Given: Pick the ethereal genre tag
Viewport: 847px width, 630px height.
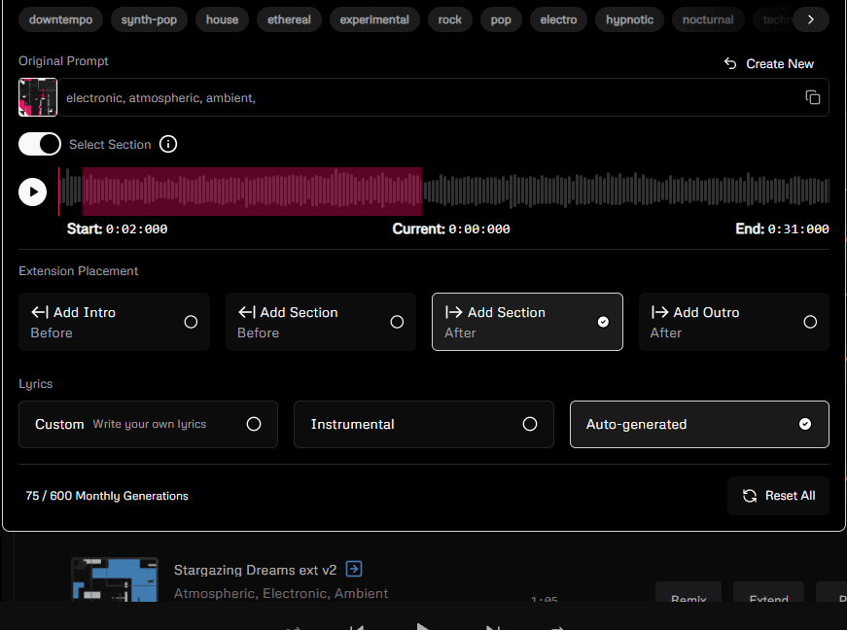Looking at the screenshot, I should coord(290,19).
